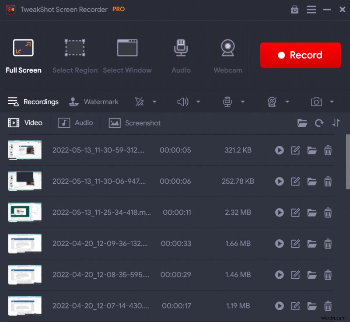Open the microphone options dropdown
Image resolution: width=350 pixels, height=322 pixels.
(x=243, y=101)
